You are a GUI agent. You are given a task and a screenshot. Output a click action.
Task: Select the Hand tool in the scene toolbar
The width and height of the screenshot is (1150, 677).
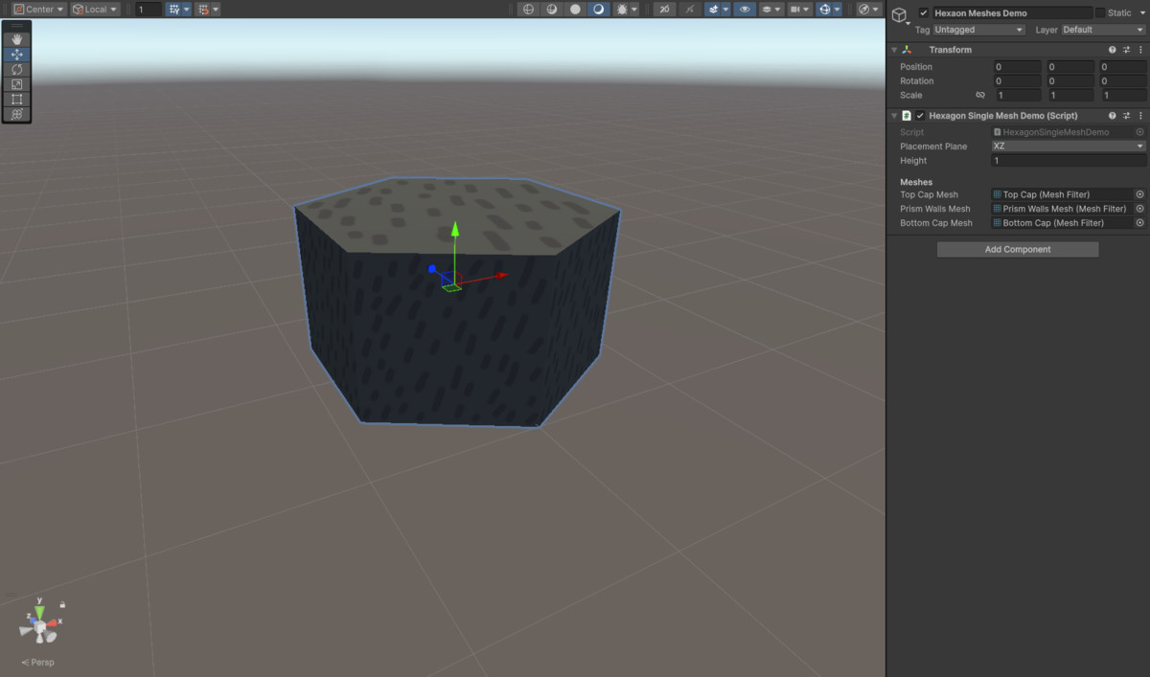coord(16,39)
